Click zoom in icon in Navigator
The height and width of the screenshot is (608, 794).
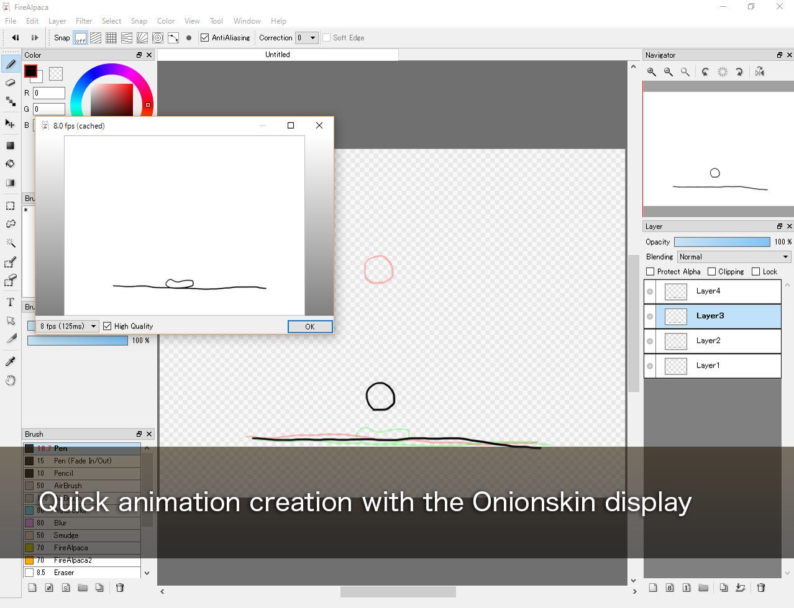(652, 72)
